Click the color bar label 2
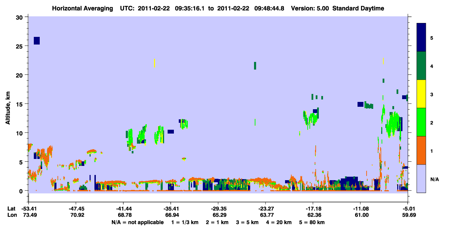Image resolution: width=453 pixels, height=232 pixels. click(x=432, y=122)
